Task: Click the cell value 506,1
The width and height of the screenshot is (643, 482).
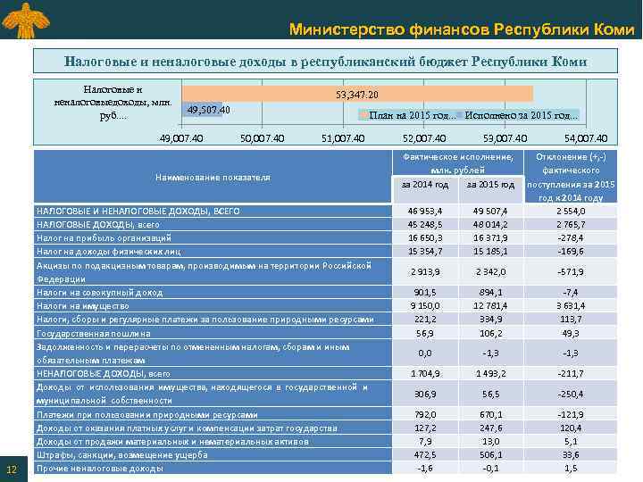Action: (490, 455)
